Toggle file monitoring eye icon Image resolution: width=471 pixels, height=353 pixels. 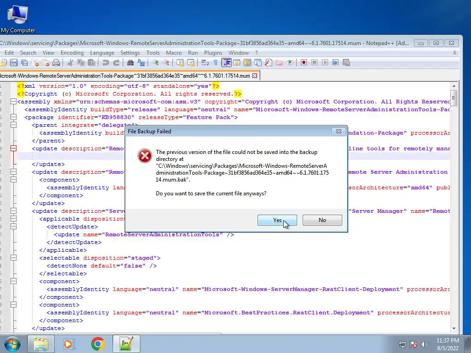pos(290,63)
